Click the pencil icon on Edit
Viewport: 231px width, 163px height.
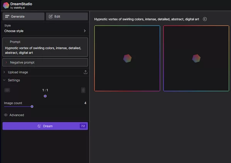coord(50,17)
